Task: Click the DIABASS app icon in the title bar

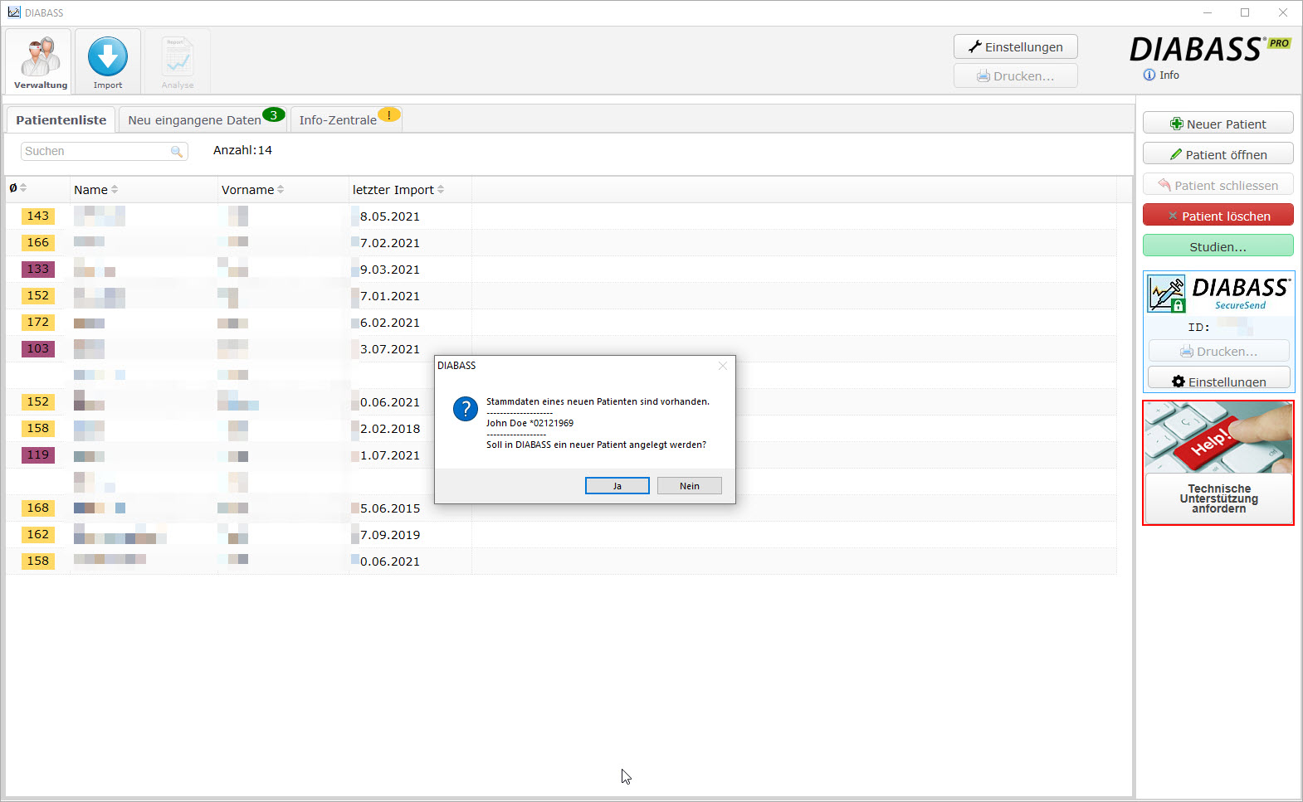Action: [x=13, y=12]
